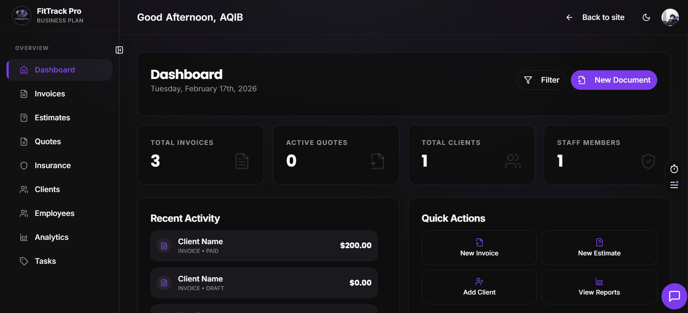Click the Back to site link
Viewport: 688px width, 313px height.
click(x=603, y=17)
